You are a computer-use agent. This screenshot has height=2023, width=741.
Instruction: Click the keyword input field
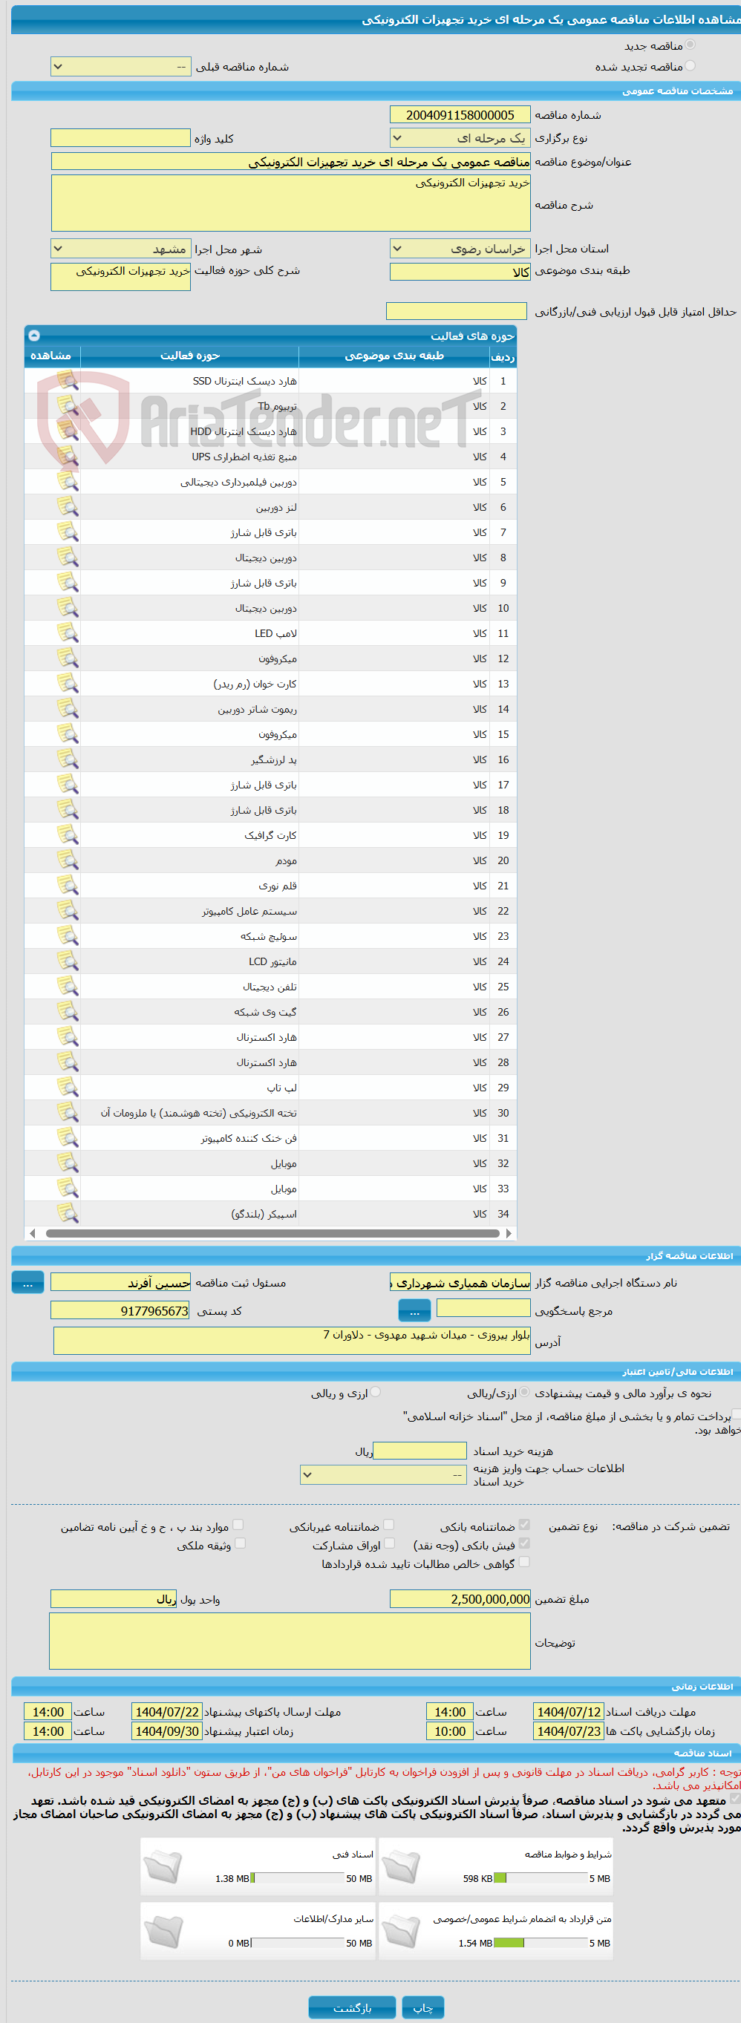[120, 138]
